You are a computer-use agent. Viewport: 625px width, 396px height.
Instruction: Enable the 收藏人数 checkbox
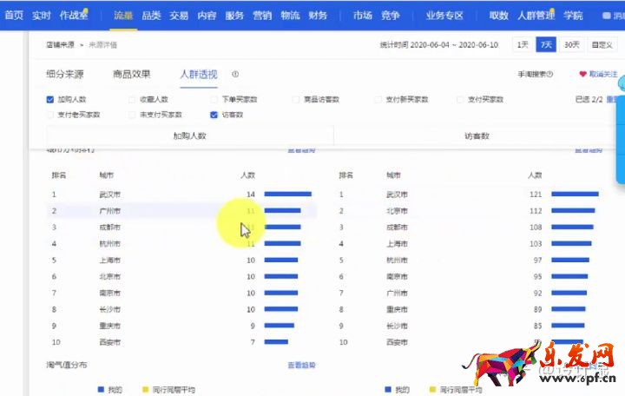click(x=132, y=100)
